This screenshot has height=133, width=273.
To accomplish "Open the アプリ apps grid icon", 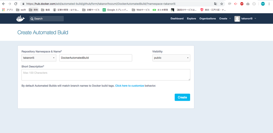I will [3, 10].
